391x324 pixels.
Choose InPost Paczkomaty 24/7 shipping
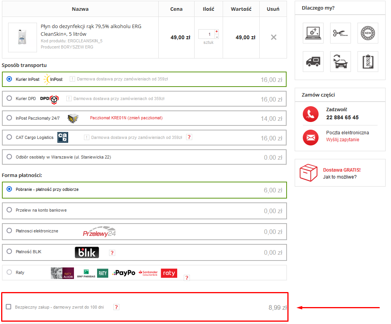pos(10,118)
